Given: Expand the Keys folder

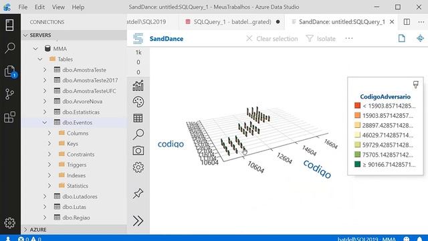Looking at the screenshot, I should click(49, 143).
